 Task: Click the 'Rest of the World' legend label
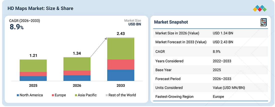(122, 95)
